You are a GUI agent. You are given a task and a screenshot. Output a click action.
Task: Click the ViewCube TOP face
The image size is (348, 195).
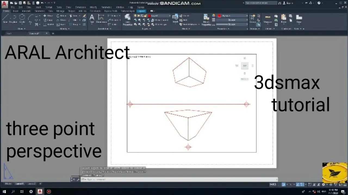245,66
